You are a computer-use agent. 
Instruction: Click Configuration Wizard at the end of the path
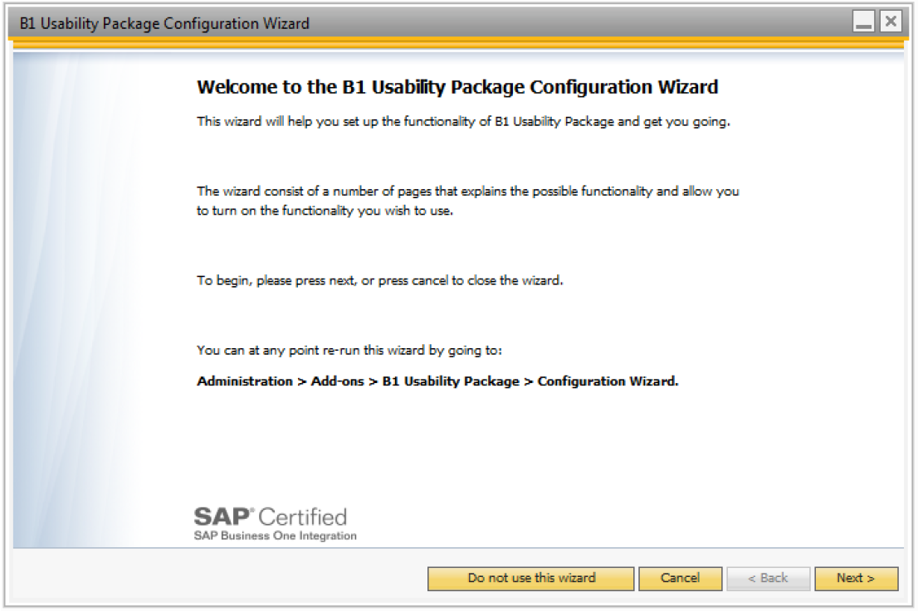(x=608, y=381)
